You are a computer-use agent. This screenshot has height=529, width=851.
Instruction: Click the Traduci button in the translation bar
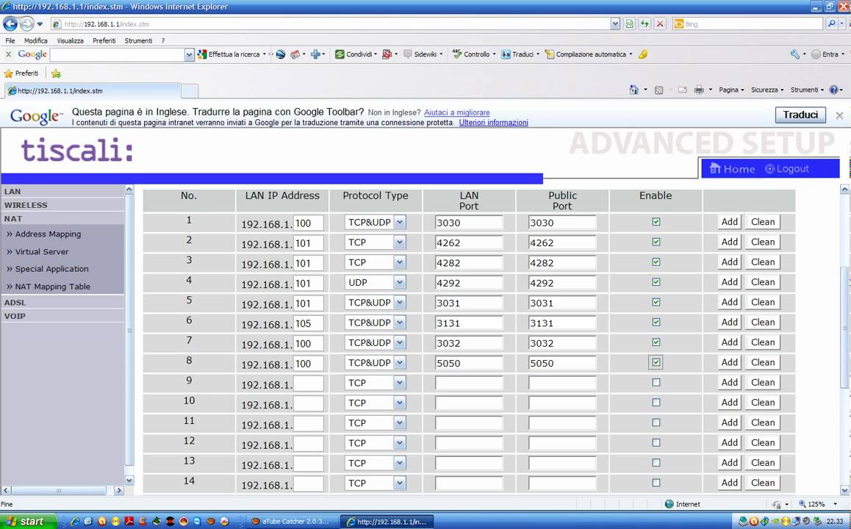pyautogui.click(x=800, y=115)
